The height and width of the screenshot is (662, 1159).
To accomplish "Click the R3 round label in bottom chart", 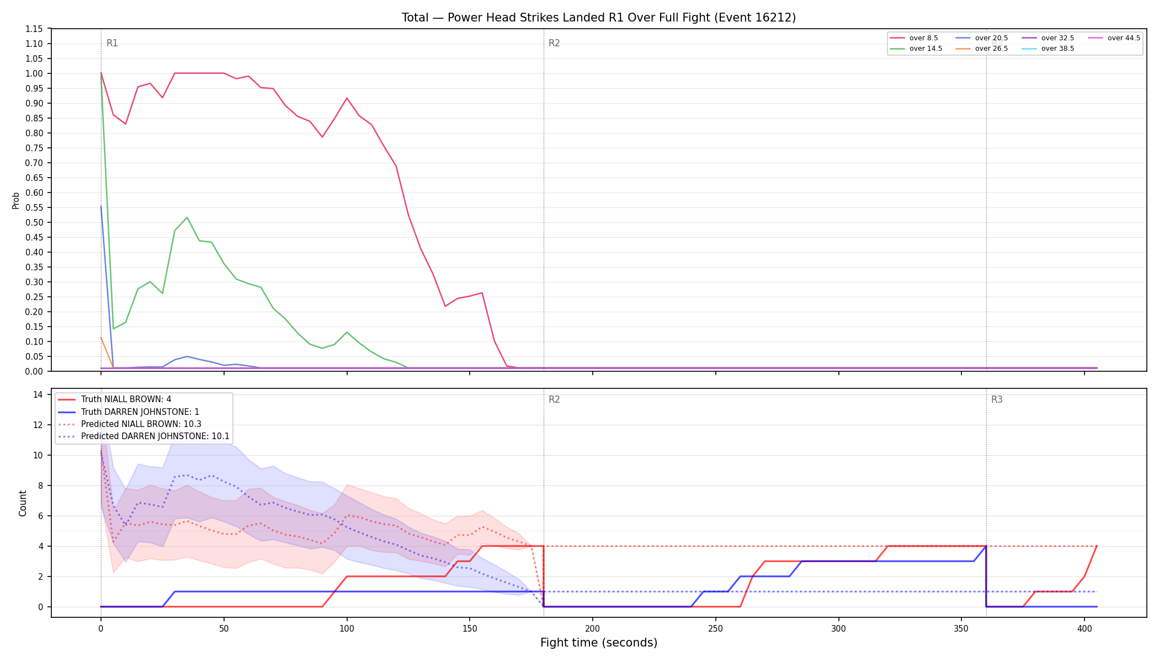I will pos(997,400).
